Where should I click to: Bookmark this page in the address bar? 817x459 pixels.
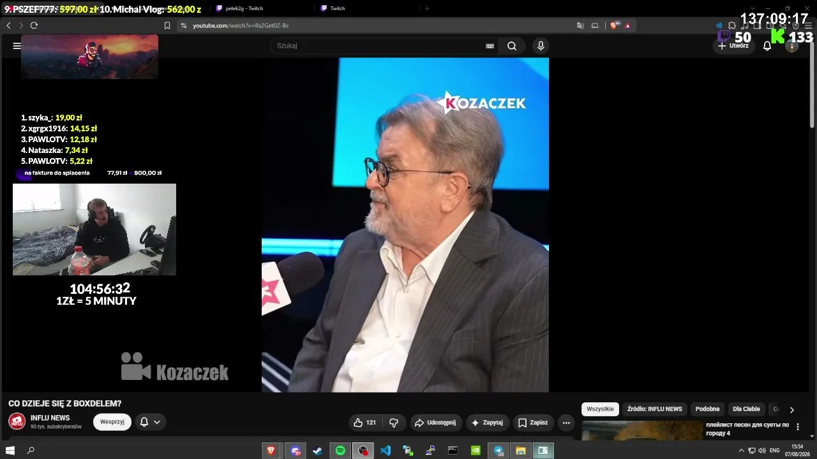click(x=167, y=25)
